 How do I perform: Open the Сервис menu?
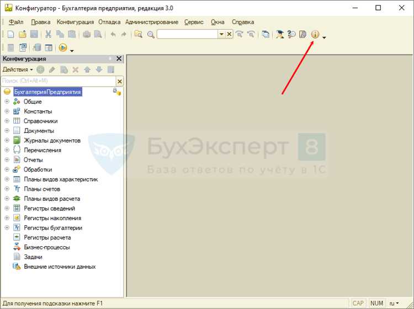194,22
